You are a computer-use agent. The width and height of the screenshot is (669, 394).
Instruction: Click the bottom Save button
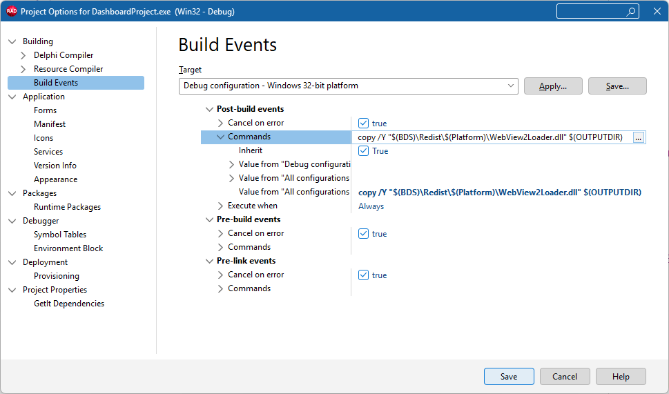coord(509,377)
